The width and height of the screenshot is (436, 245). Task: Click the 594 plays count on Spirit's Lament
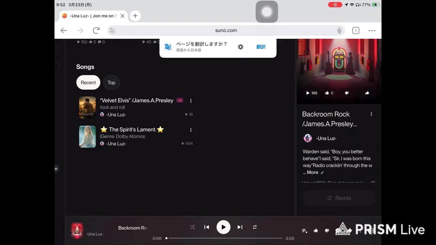(187, 144)
